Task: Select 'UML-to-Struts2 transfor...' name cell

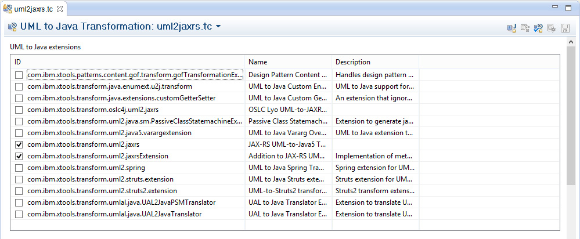Action: [287, 191]
